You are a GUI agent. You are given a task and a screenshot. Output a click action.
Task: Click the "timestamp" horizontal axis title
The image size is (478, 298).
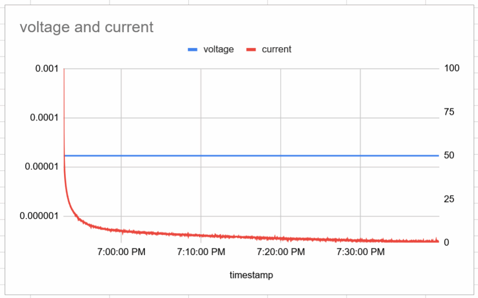[251, 275]
